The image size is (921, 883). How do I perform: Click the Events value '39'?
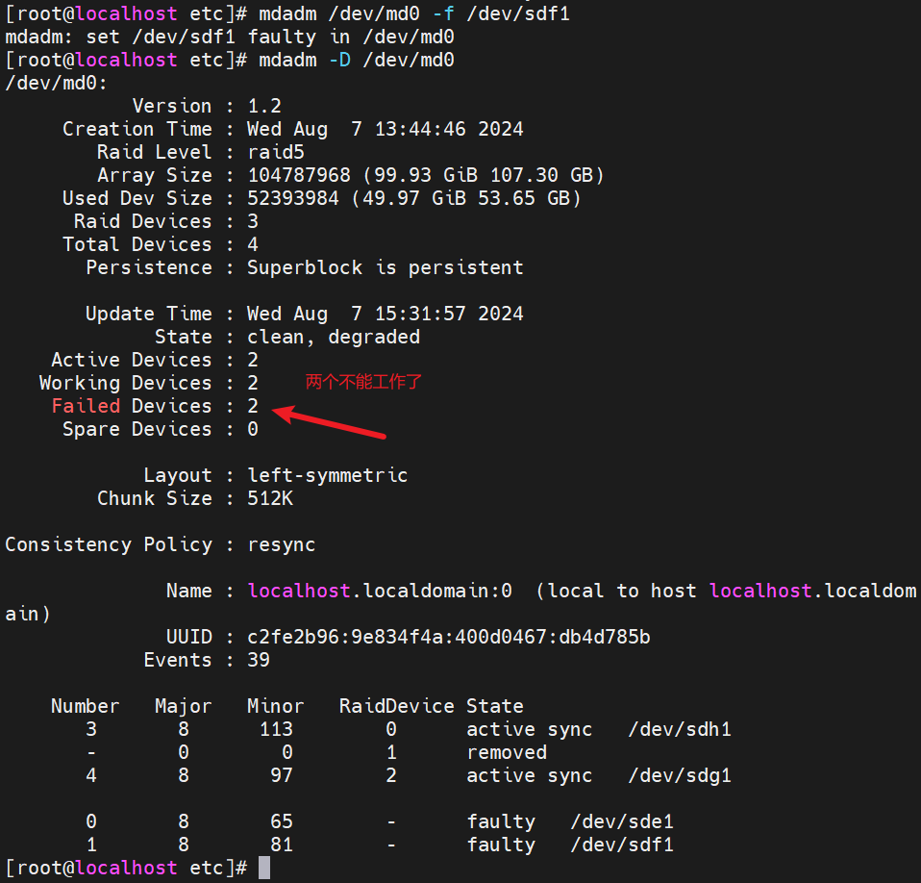coord(259,660)
